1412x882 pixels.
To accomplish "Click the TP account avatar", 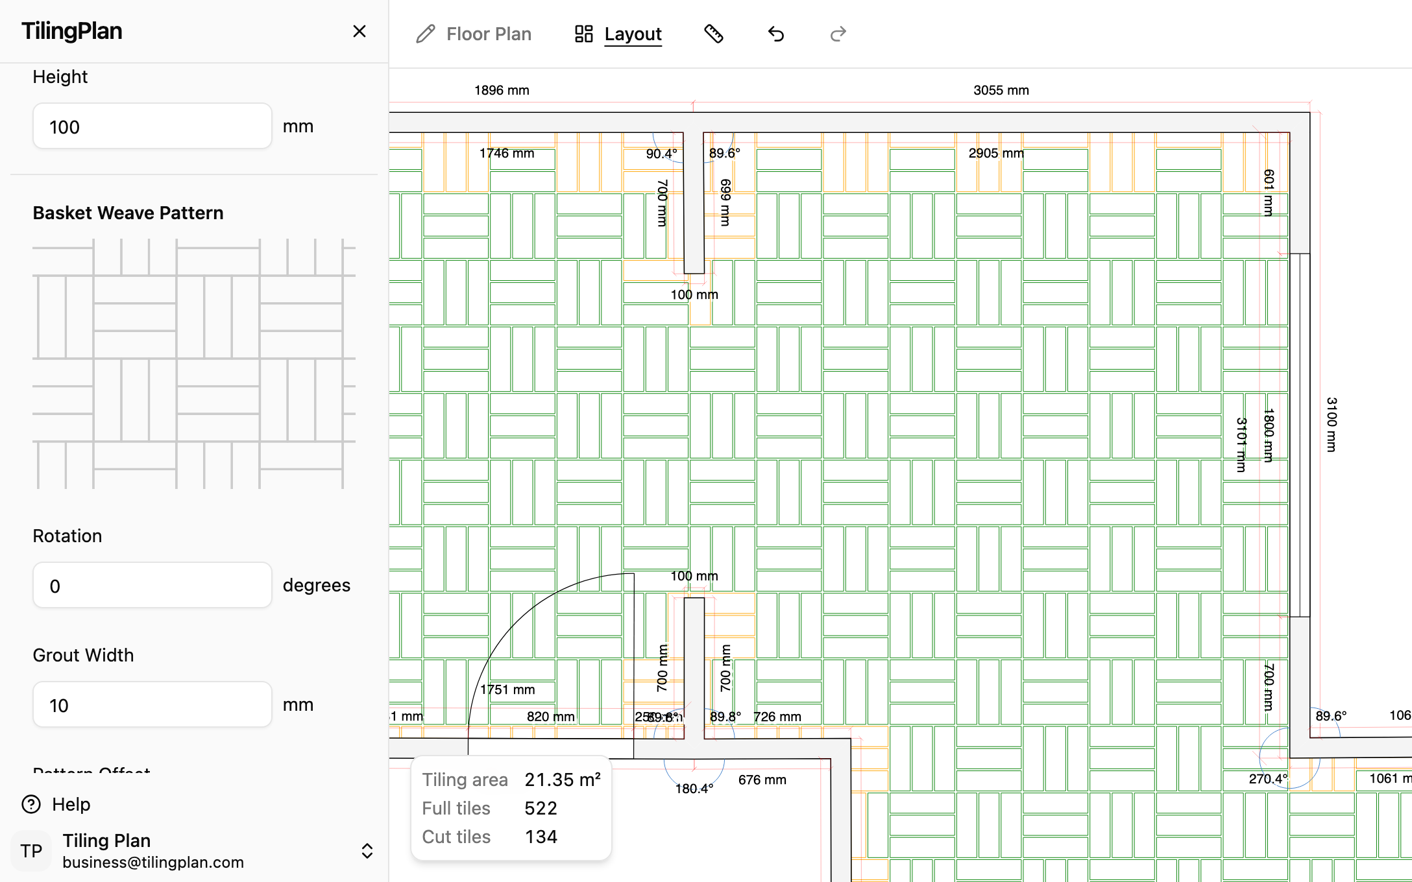I will pos(31,851).
